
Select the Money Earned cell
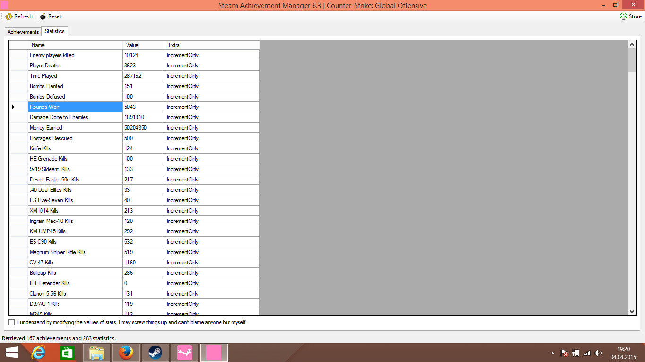pos(76,128)
